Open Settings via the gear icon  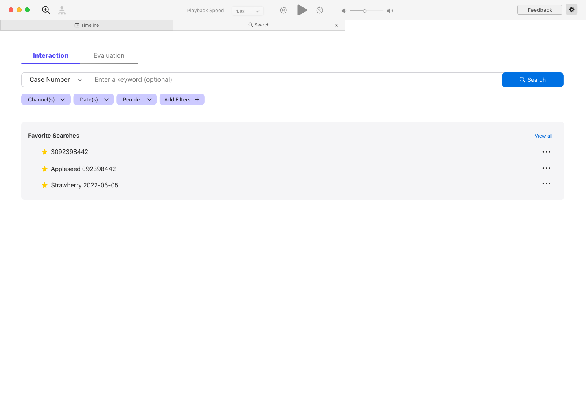571,9
